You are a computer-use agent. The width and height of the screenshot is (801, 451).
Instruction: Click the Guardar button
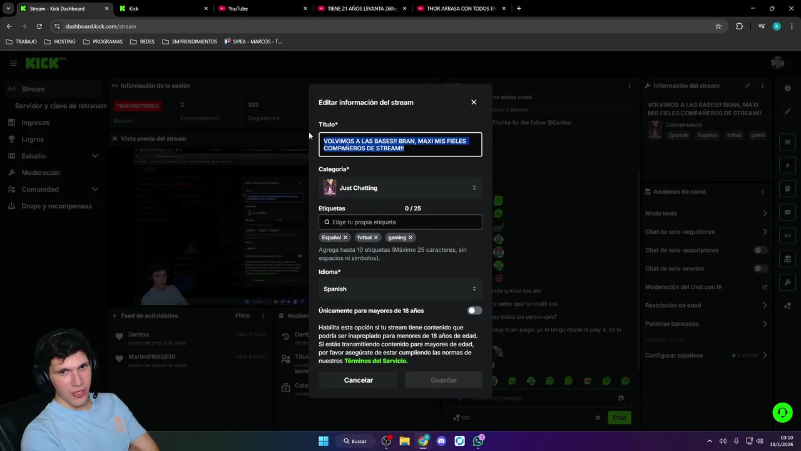444,380
